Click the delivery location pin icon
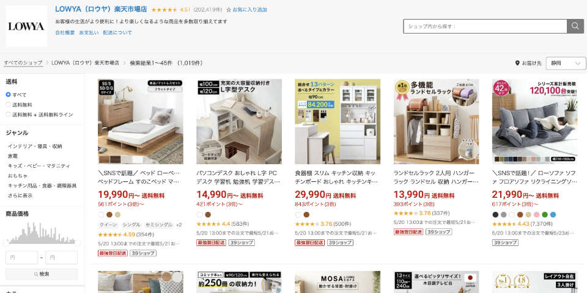The width and height of the screenshot is (587, 293). [517, 63]
